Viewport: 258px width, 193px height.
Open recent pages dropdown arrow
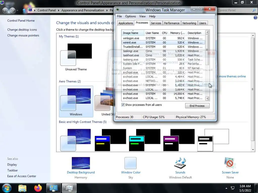(x=18, y=11)
